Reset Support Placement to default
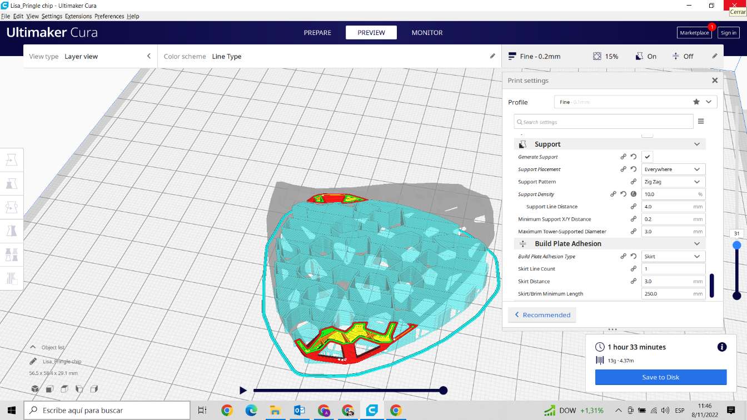Image resolution: width=747 pixels, height=420 pixels. [634, 169]
